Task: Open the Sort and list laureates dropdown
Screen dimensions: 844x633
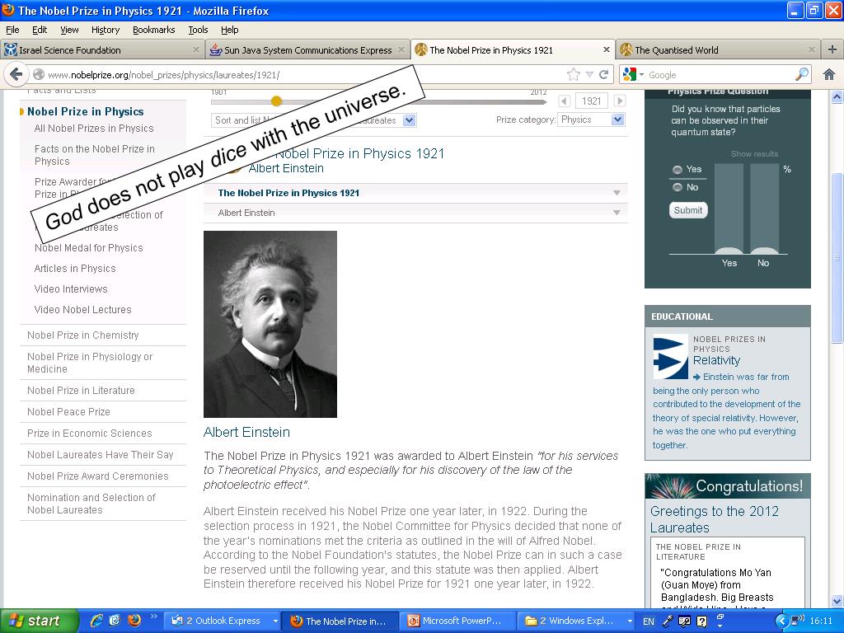Action: click(313, 120)
